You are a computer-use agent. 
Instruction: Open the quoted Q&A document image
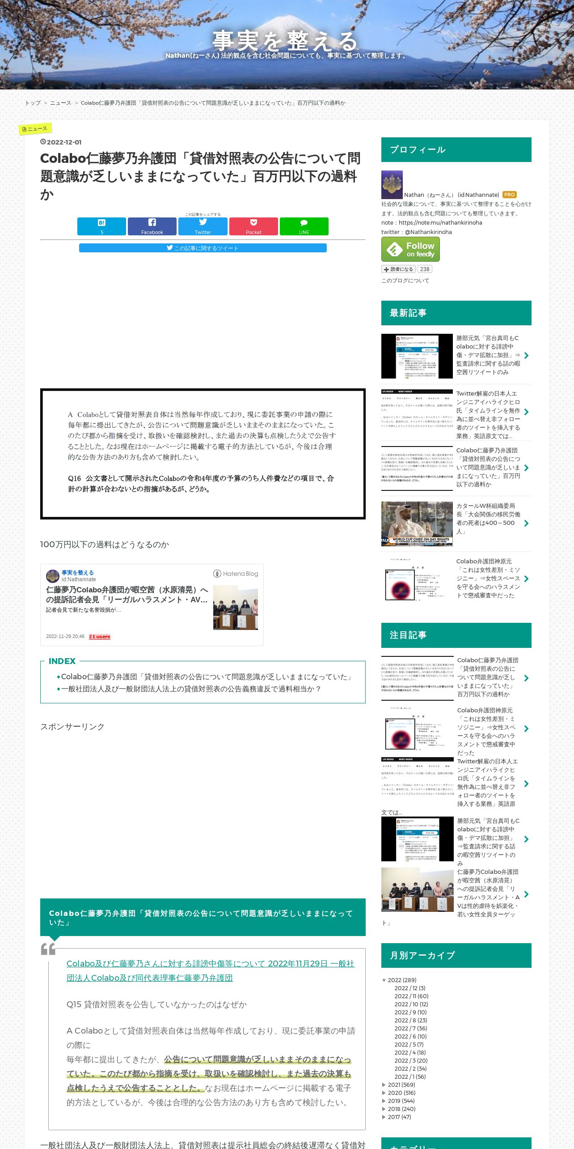coord(203,454)
